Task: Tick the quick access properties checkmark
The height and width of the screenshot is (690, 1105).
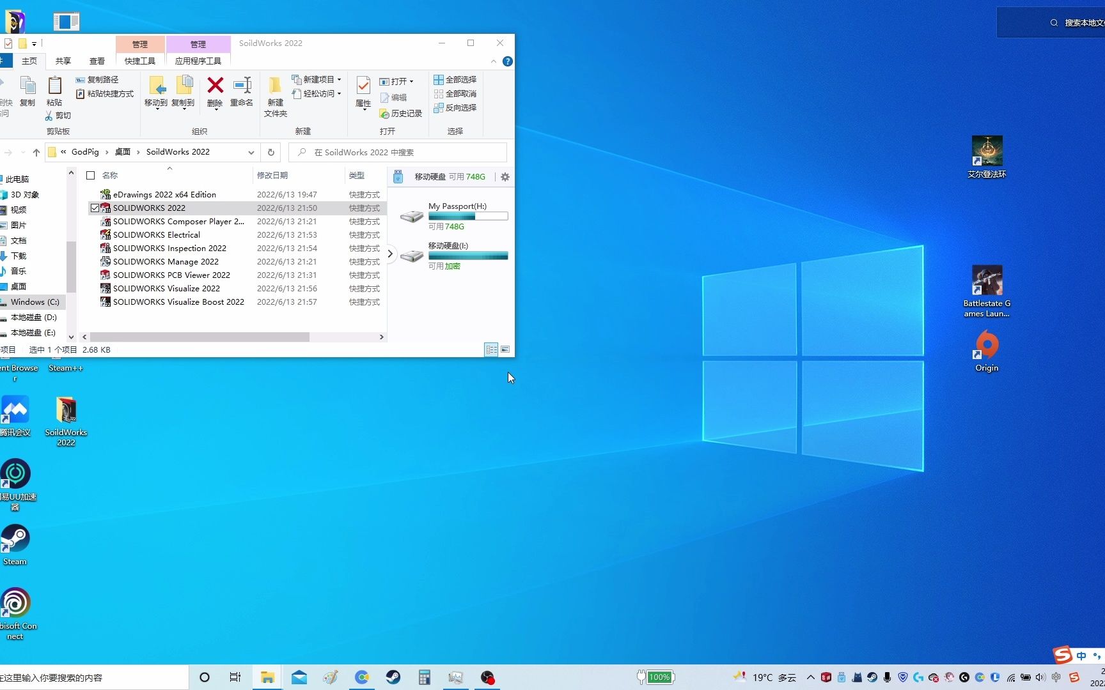Action: point(8,43)
